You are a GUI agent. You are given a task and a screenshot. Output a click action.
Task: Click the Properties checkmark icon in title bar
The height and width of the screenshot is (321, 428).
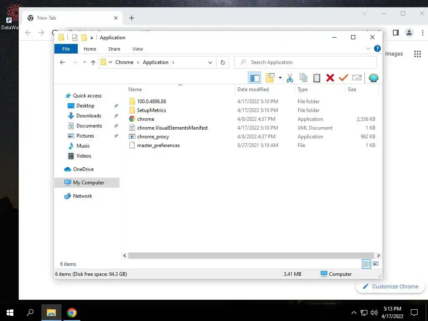tap(75, 38)
